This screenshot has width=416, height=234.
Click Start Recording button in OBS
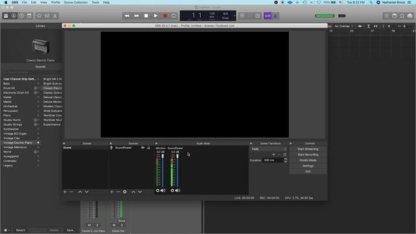tap(307, 155)
